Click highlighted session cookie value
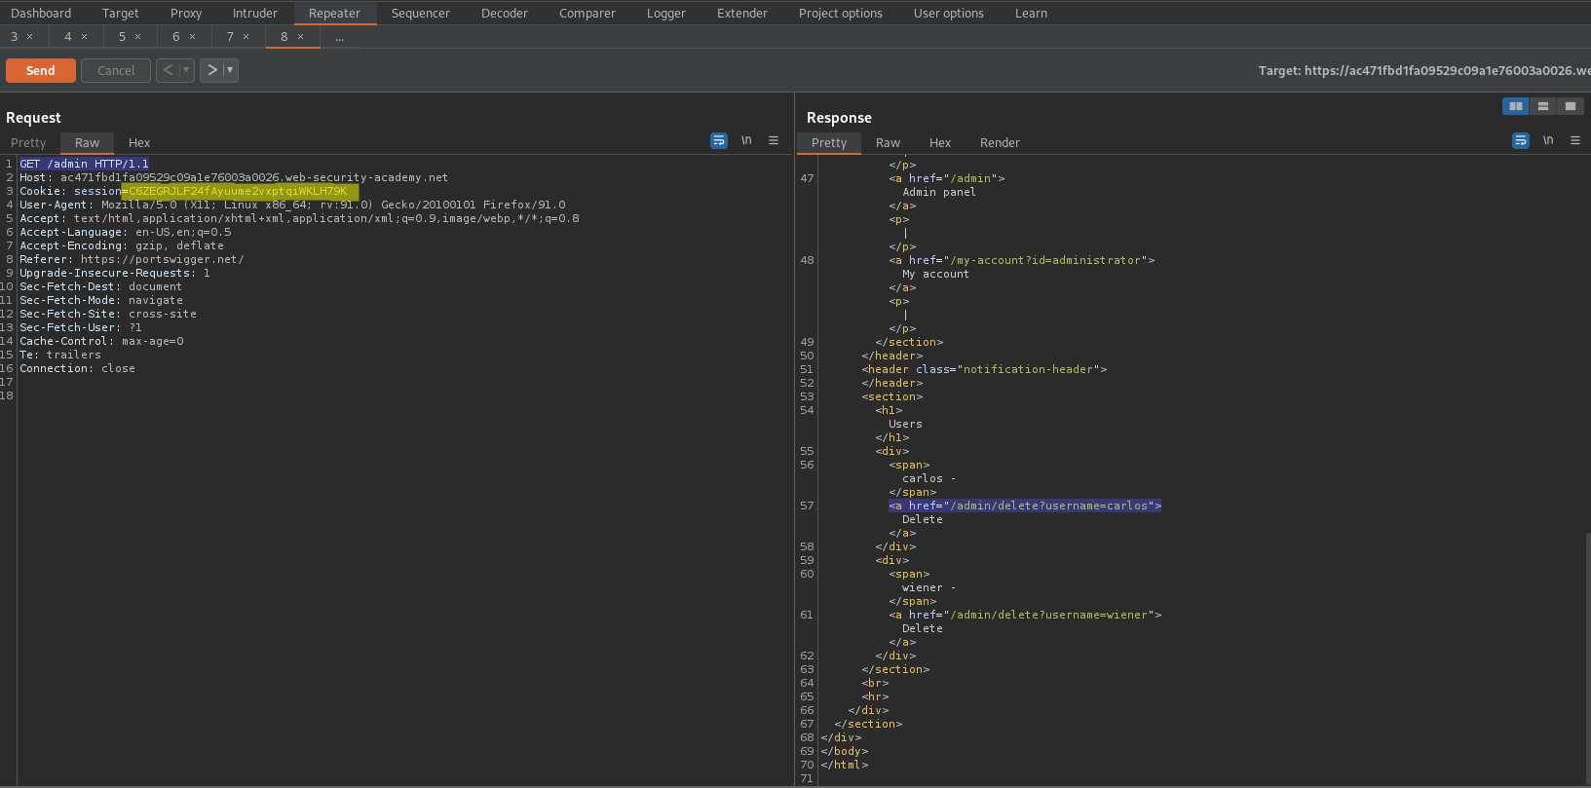This screenshot has width=1591, height=788. pyautogui.click(x=238, y=191)
